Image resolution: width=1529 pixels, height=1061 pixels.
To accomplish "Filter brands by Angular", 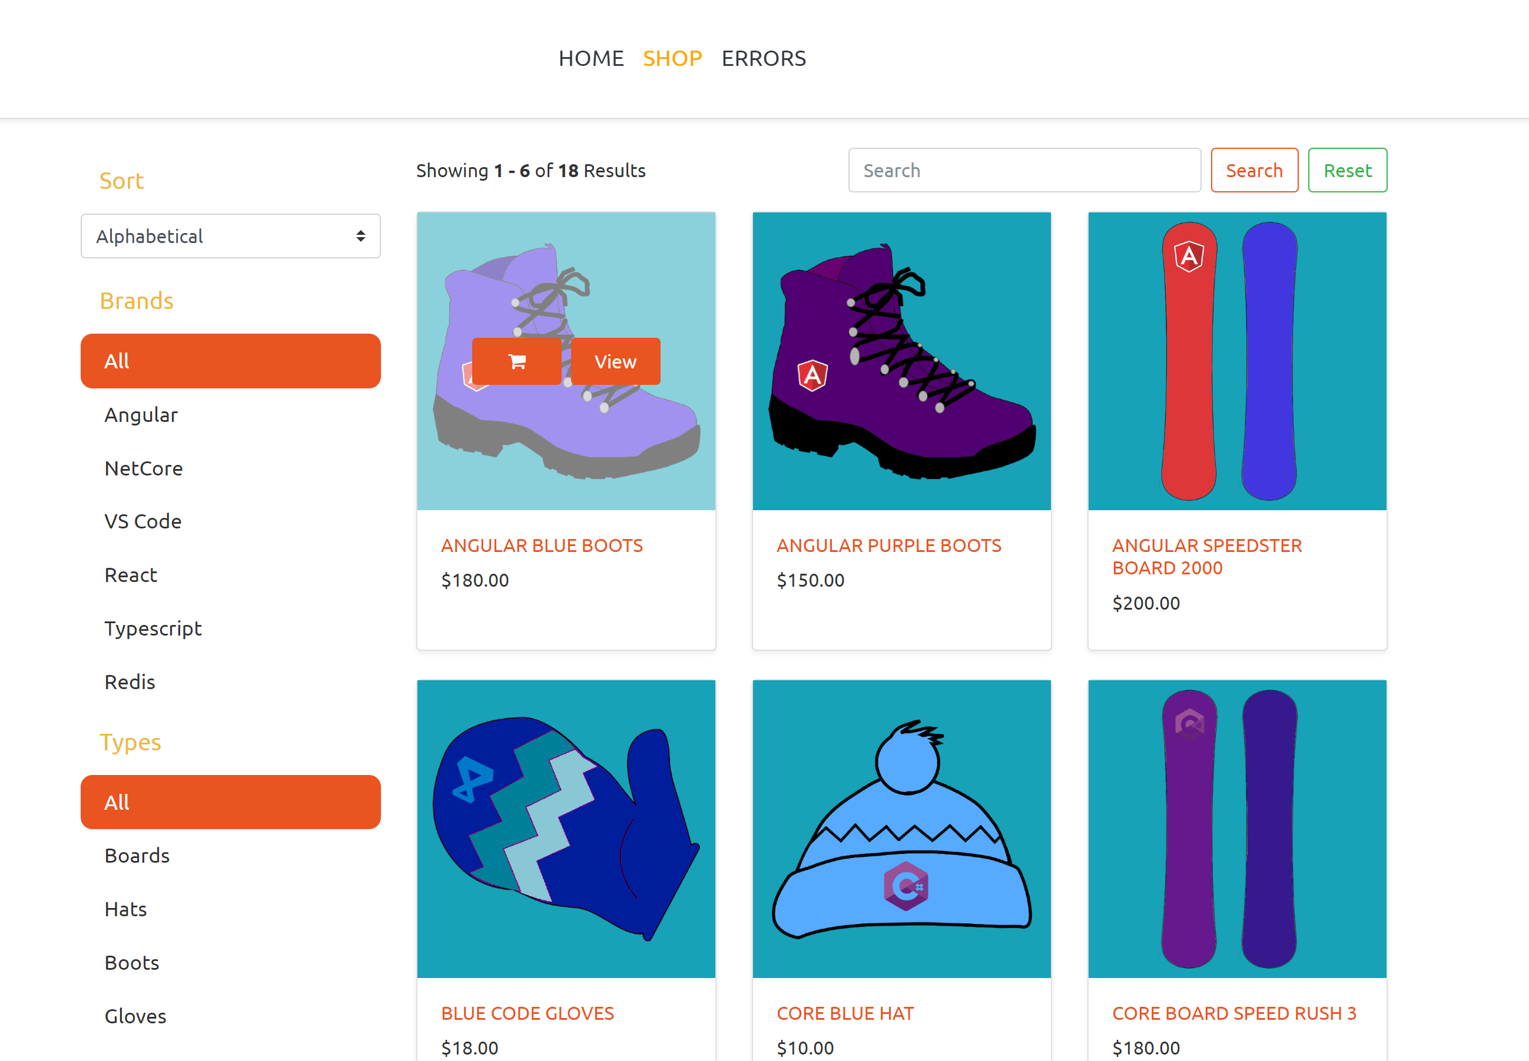I will tap(141, 415).
